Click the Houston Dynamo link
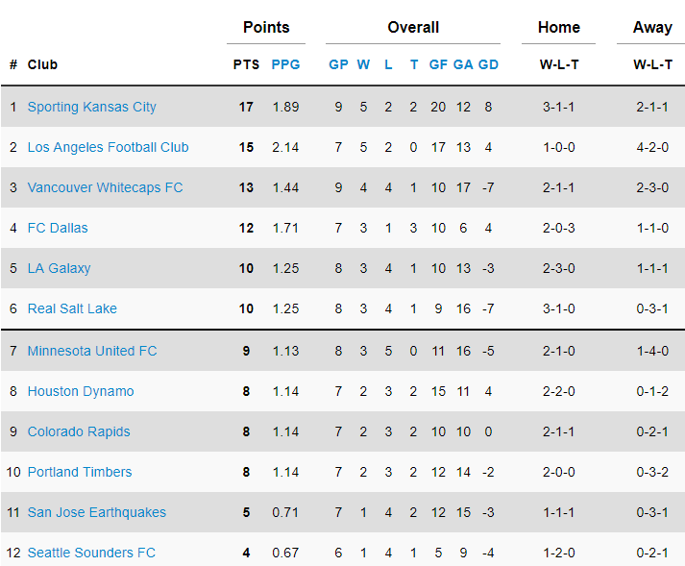 tap(81, 391)
